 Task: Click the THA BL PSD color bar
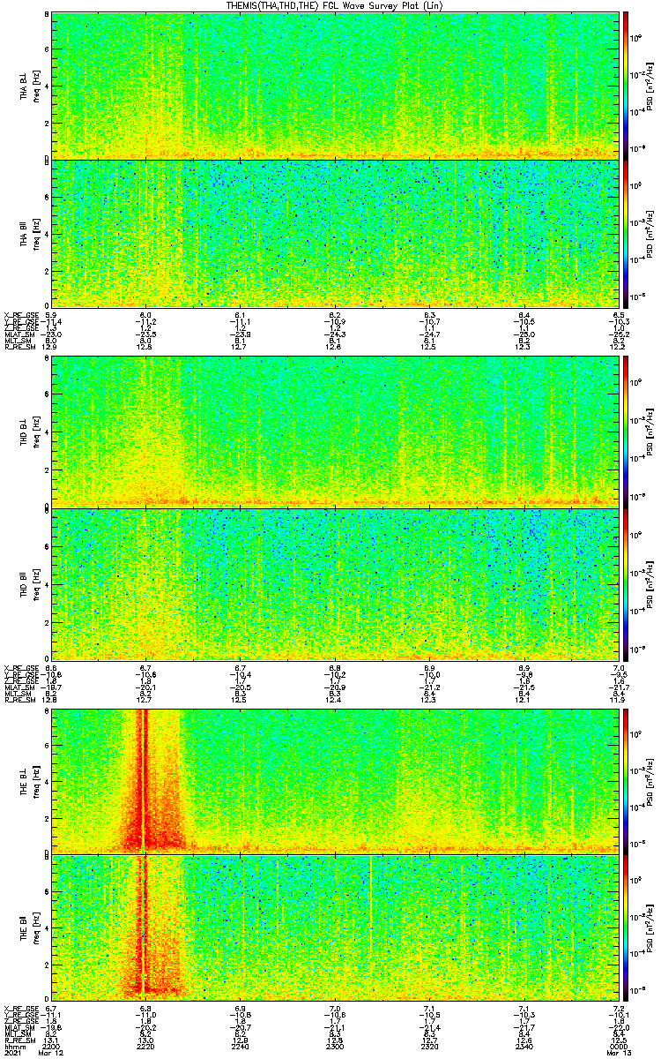(x=626, y=86)
